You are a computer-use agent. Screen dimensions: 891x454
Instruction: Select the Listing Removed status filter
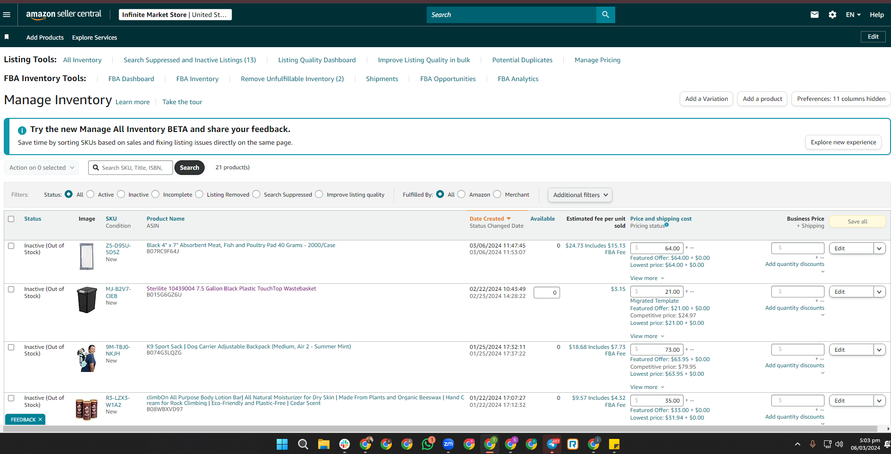[x=199, y=194]
